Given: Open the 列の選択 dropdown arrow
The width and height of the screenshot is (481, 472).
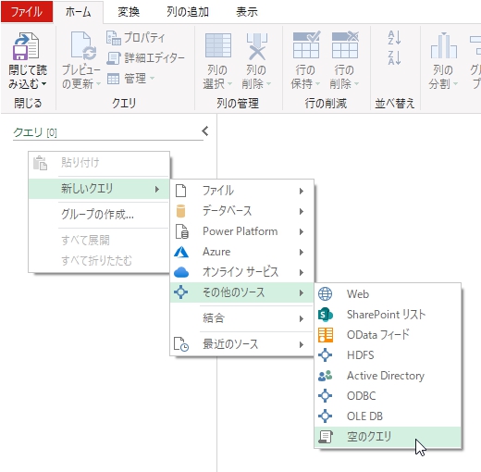Looking at the screenshot, I should (229, 84).
